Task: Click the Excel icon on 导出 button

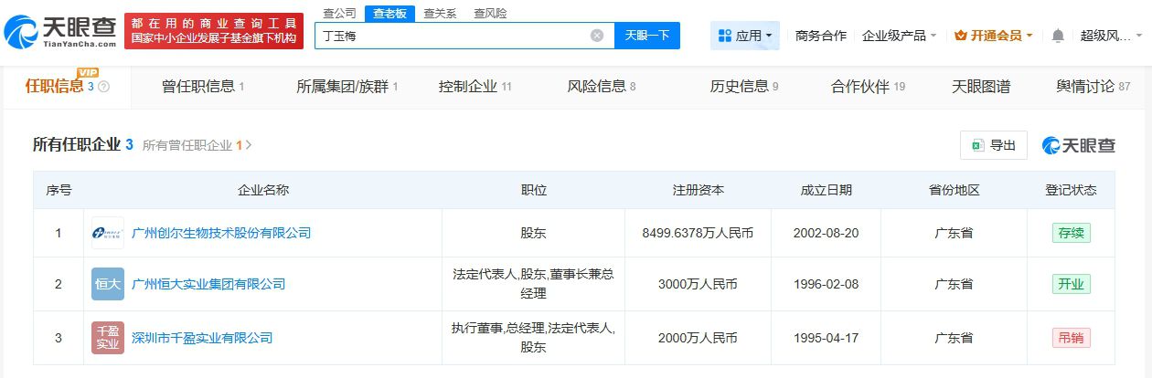Action: (x=977, y=145)
